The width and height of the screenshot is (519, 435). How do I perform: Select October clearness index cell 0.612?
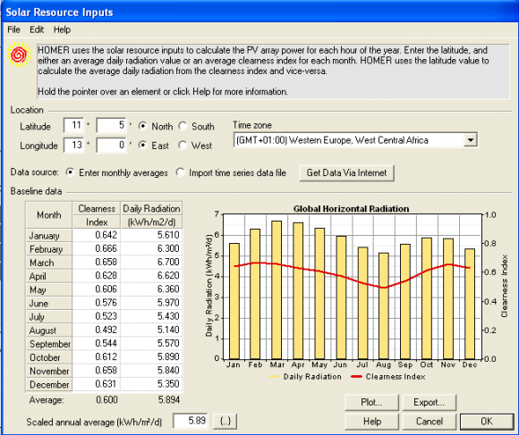tap(97, 356)
